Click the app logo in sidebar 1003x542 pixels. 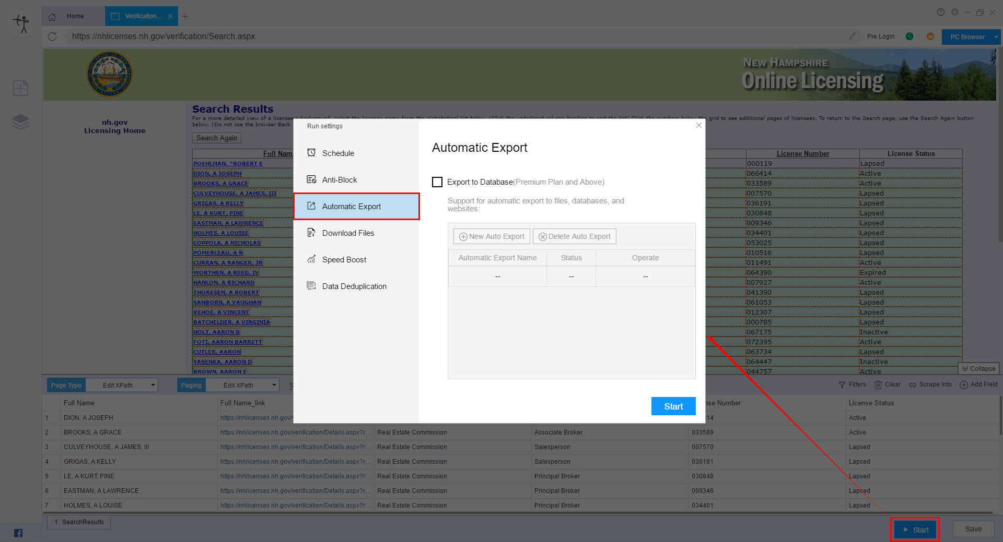click(x=21, y=23)
